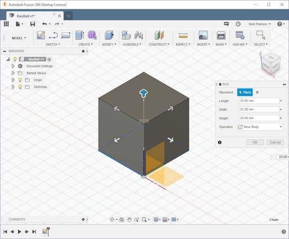The image size is (289, 239).
Task: Click the Pan hand tool
Action: coord(129,219)
